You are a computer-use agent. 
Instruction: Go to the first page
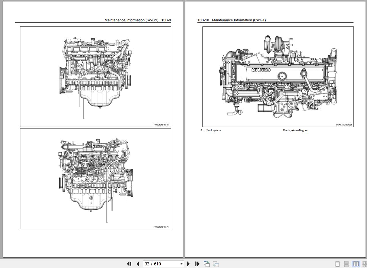click(129, 264)
